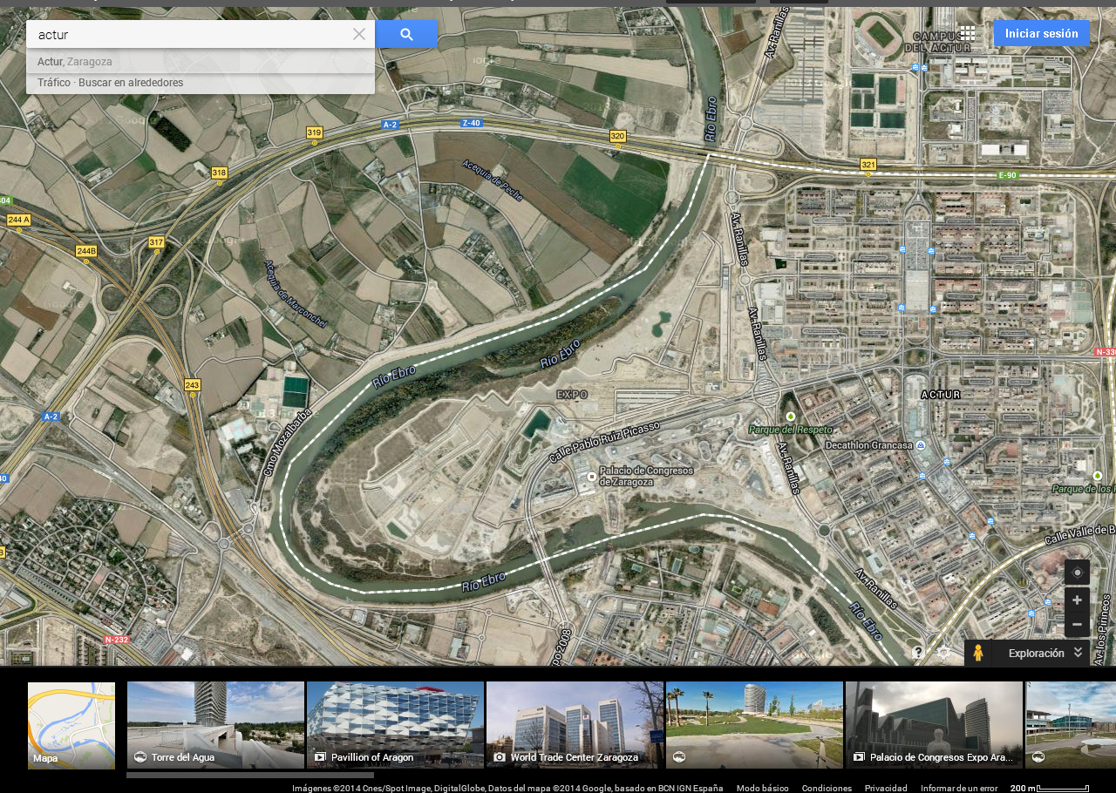Click the photo carousel scrollbar
The width and height of the screenshot is (1116, 793).
pos(250,775)
